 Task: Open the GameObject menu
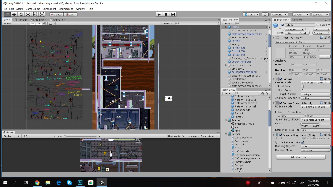click(x=33, y=9)
